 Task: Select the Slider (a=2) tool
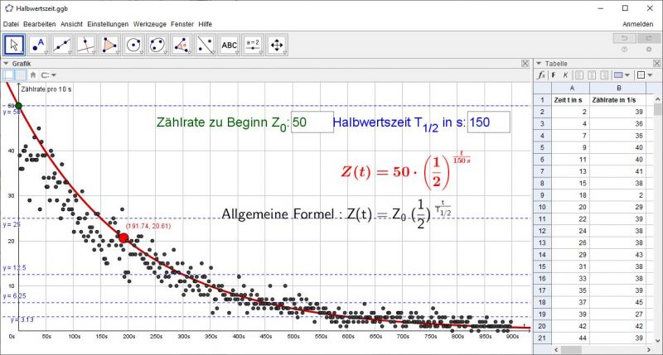pyautogui.click(x=253, y=45)
